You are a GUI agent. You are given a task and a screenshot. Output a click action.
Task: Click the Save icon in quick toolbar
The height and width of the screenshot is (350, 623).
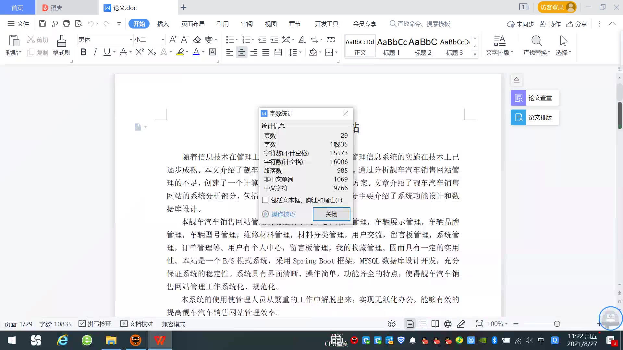pos(42,24)
